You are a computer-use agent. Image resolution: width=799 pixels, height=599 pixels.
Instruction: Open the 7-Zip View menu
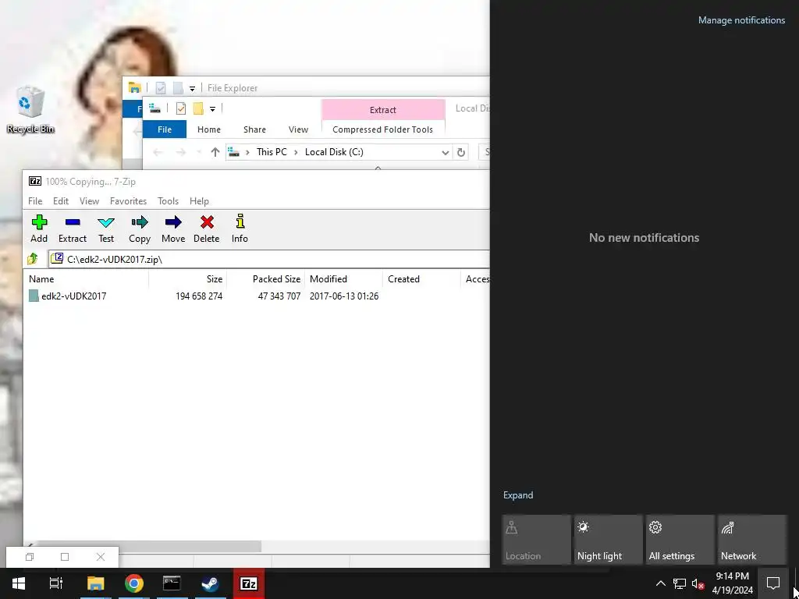(89, 201)
